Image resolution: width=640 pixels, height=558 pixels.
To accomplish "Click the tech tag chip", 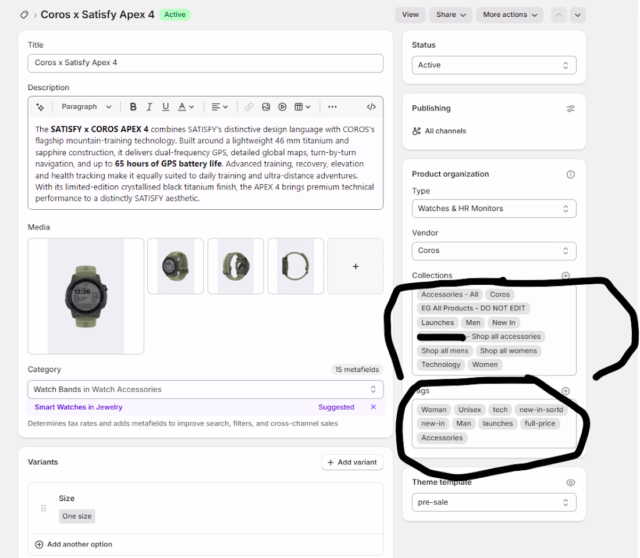I will 500,410.
